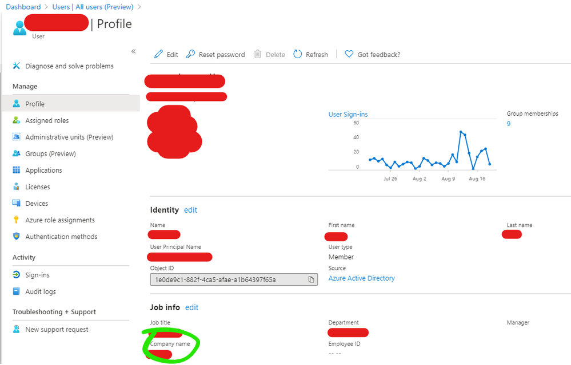This screenshot has width=571, height=365.
Task: Click the Delete trash icon
Action: point(257,54)
